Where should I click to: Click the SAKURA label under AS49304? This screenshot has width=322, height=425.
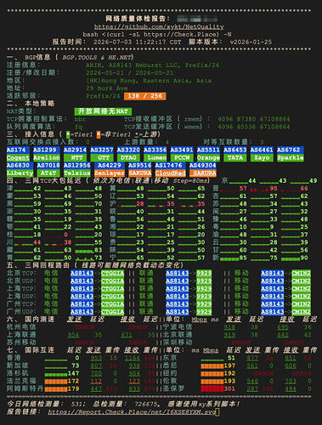coord(203,173)
